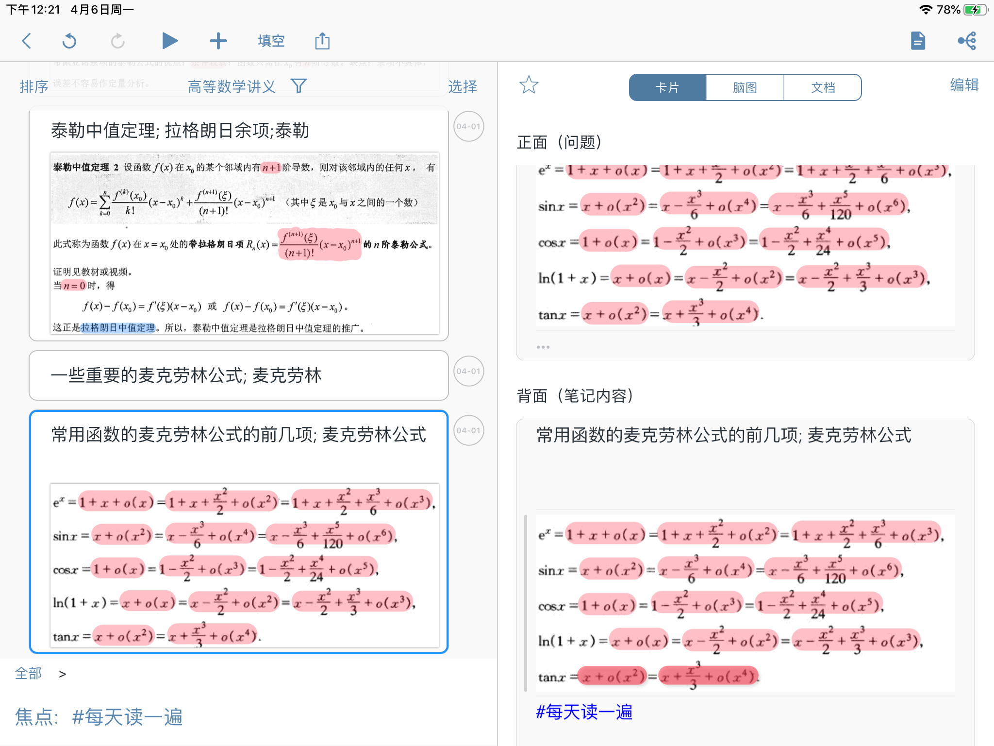
Task: Open the document page icon
Action: point(918,41)
